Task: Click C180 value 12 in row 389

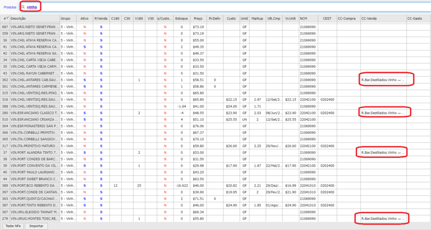Action: pos(115,185)
